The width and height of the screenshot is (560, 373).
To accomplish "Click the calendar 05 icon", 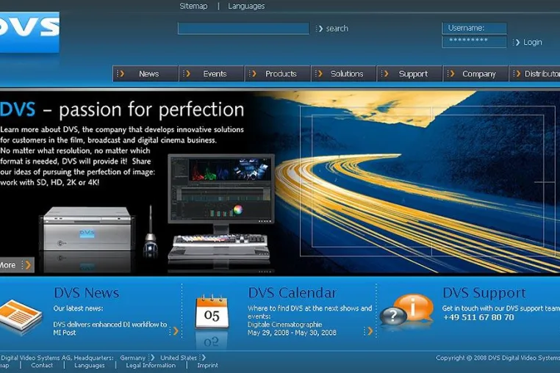I will tap(212, 311).
